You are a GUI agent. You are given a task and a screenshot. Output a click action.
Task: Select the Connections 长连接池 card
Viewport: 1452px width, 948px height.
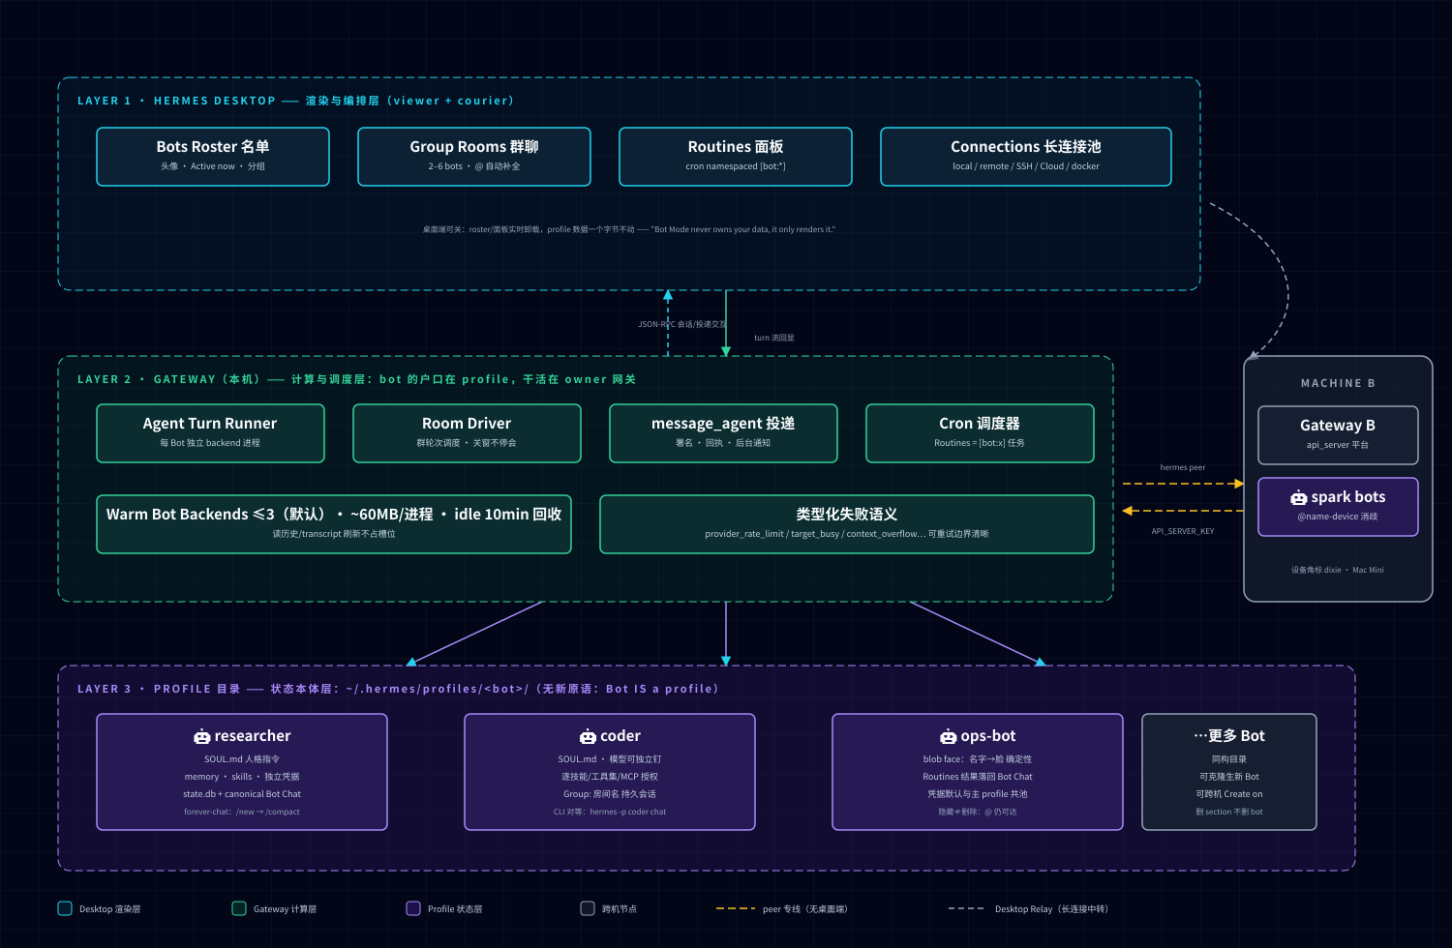click(1026, 157)
